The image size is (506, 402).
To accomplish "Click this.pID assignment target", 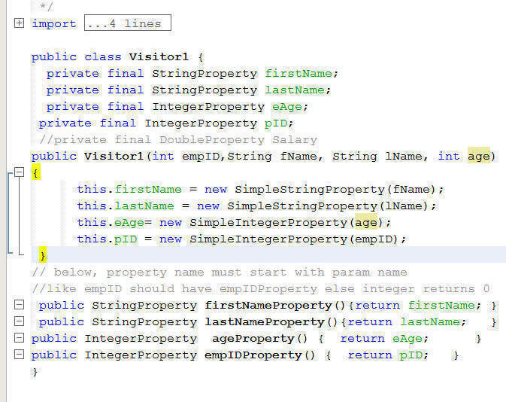I will (107, 239).
